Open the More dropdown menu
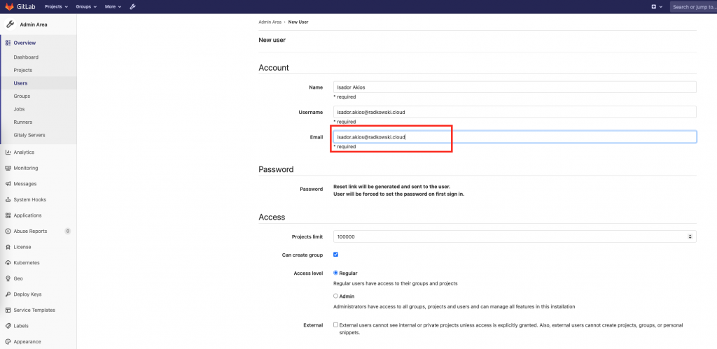This screenshot has width=717, height=349. click(113, 7)
